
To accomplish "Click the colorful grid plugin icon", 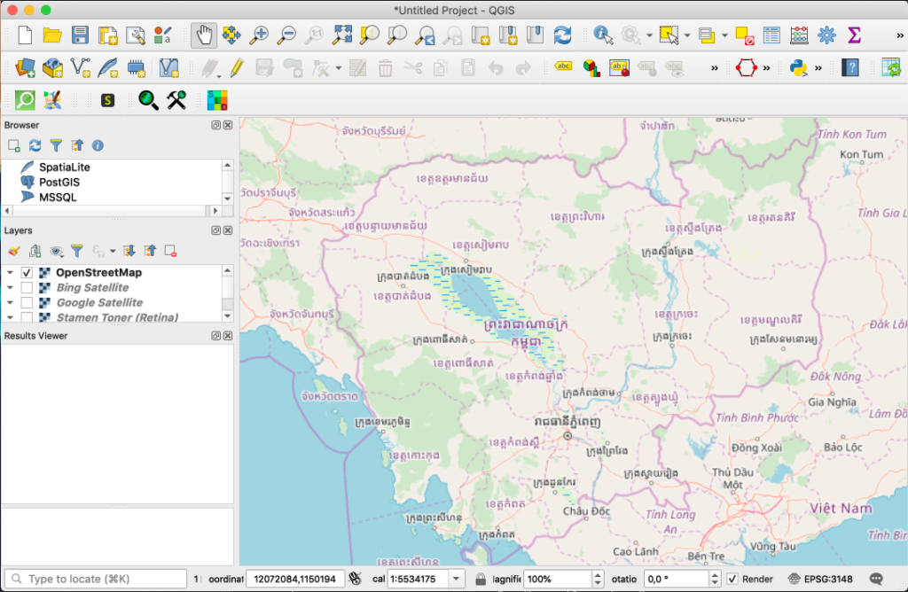I will coord(217,100).
